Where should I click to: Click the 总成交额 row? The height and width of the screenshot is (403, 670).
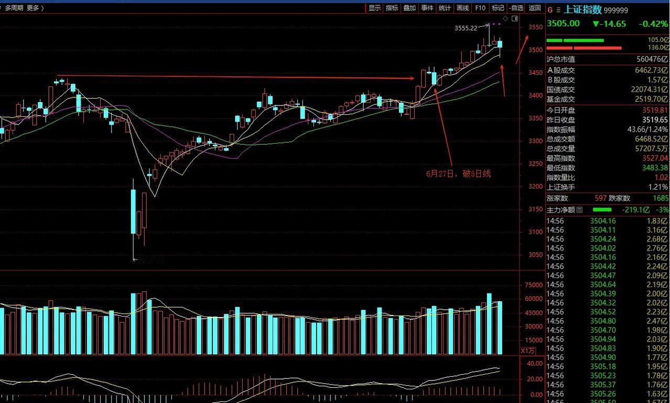pyautogui.click(x=607, y=139)
